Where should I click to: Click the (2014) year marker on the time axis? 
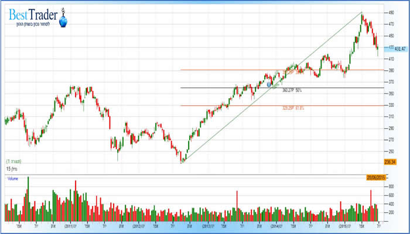(275, 225)
